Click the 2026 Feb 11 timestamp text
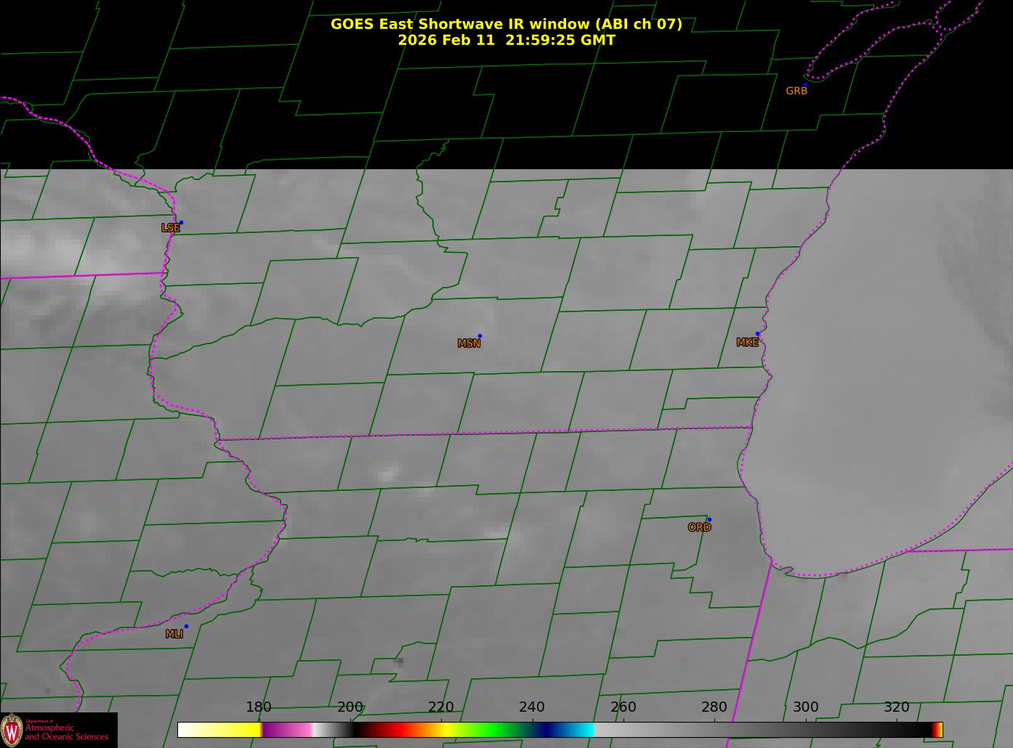The width and height of the screenshot is (1013, 748). point(506,40)
